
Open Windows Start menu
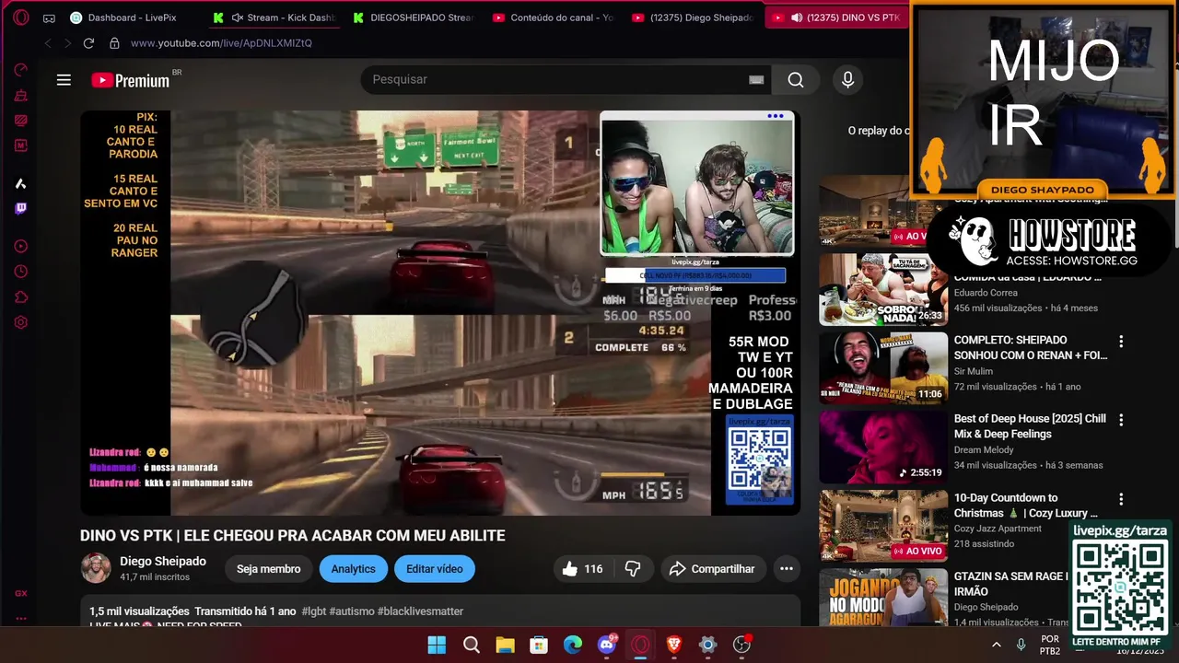437,645
